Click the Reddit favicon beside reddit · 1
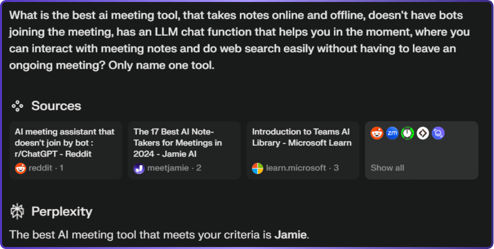Image resolution: width=494 pixels, height=249 pixels. 20,168
